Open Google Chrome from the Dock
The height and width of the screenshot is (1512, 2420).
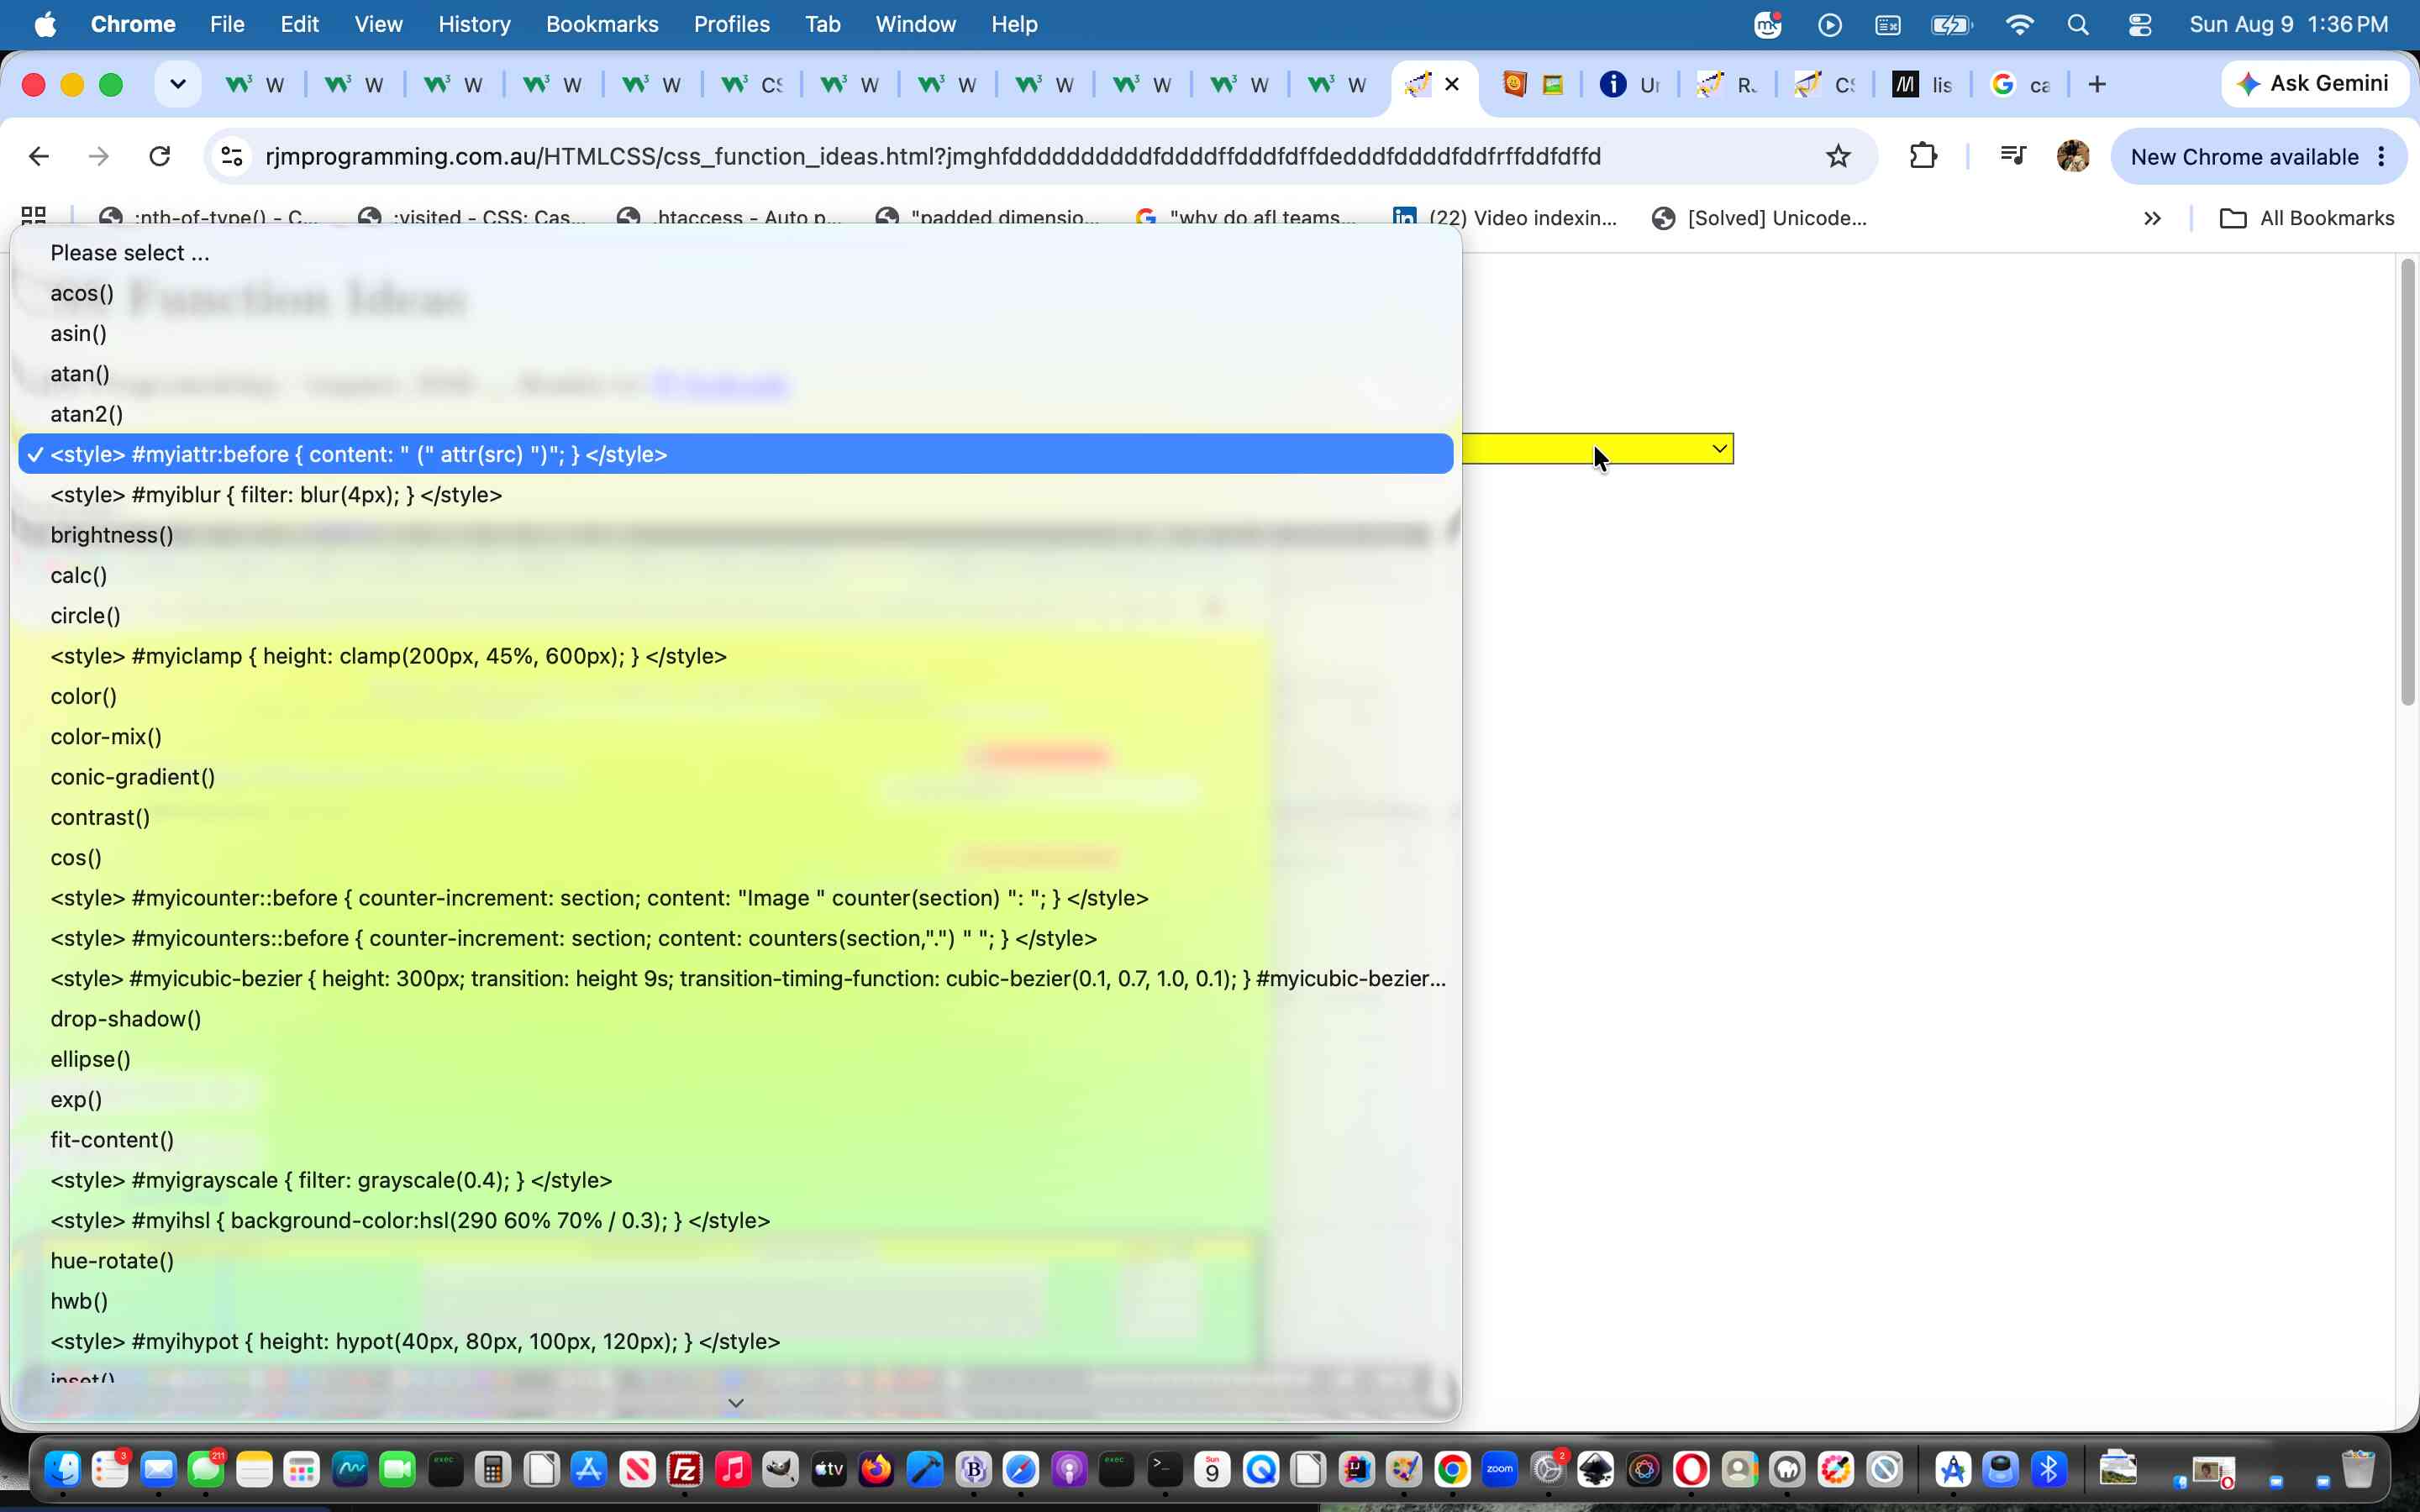[x=1452, y=1469]
